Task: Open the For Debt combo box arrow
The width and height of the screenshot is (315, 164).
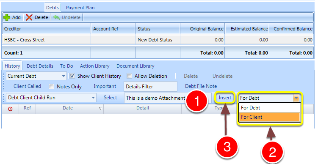Action: point(296,98)
